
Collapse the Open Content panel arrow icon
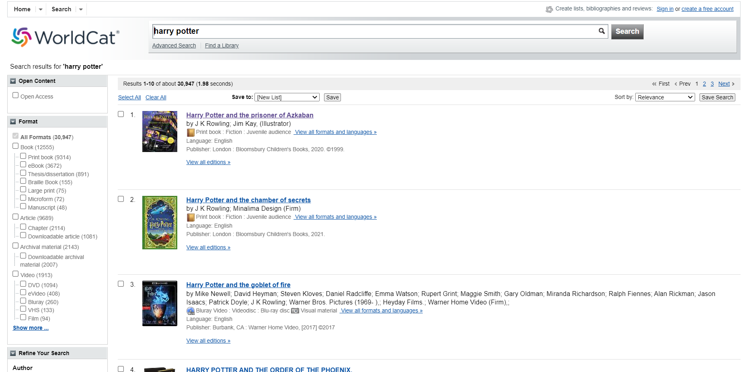point(13,81)
